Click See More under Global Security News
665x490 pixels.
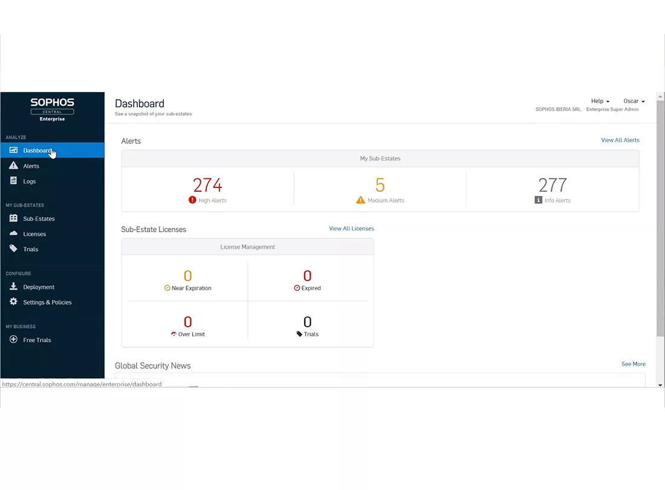634,364
